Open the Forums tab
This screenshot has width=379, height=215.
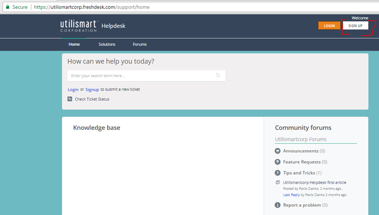140,44
